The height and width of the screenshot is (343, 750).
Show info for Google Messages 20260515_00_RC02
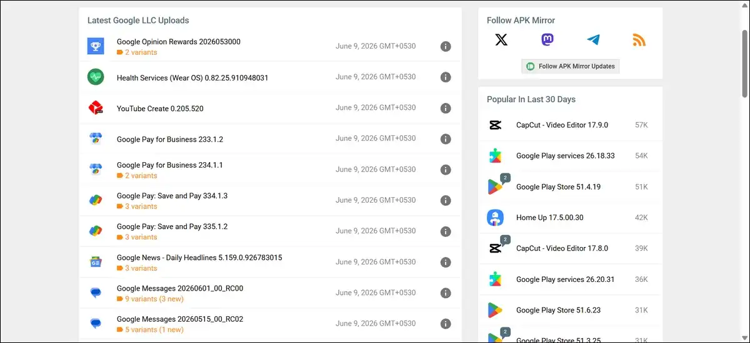coord(446,324)
